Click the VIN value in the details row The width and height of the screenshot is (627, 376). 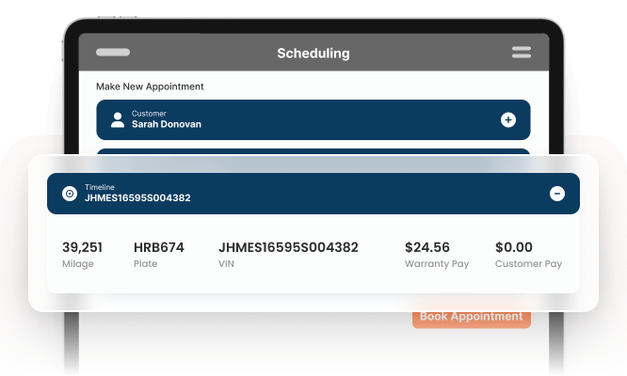coord(288,248)
